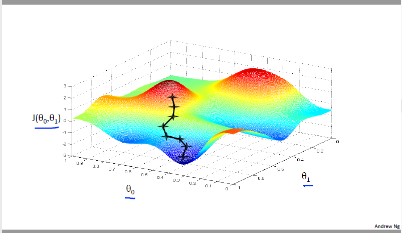Click tick label 0.3 on θ0 axis

click(176, 180)
